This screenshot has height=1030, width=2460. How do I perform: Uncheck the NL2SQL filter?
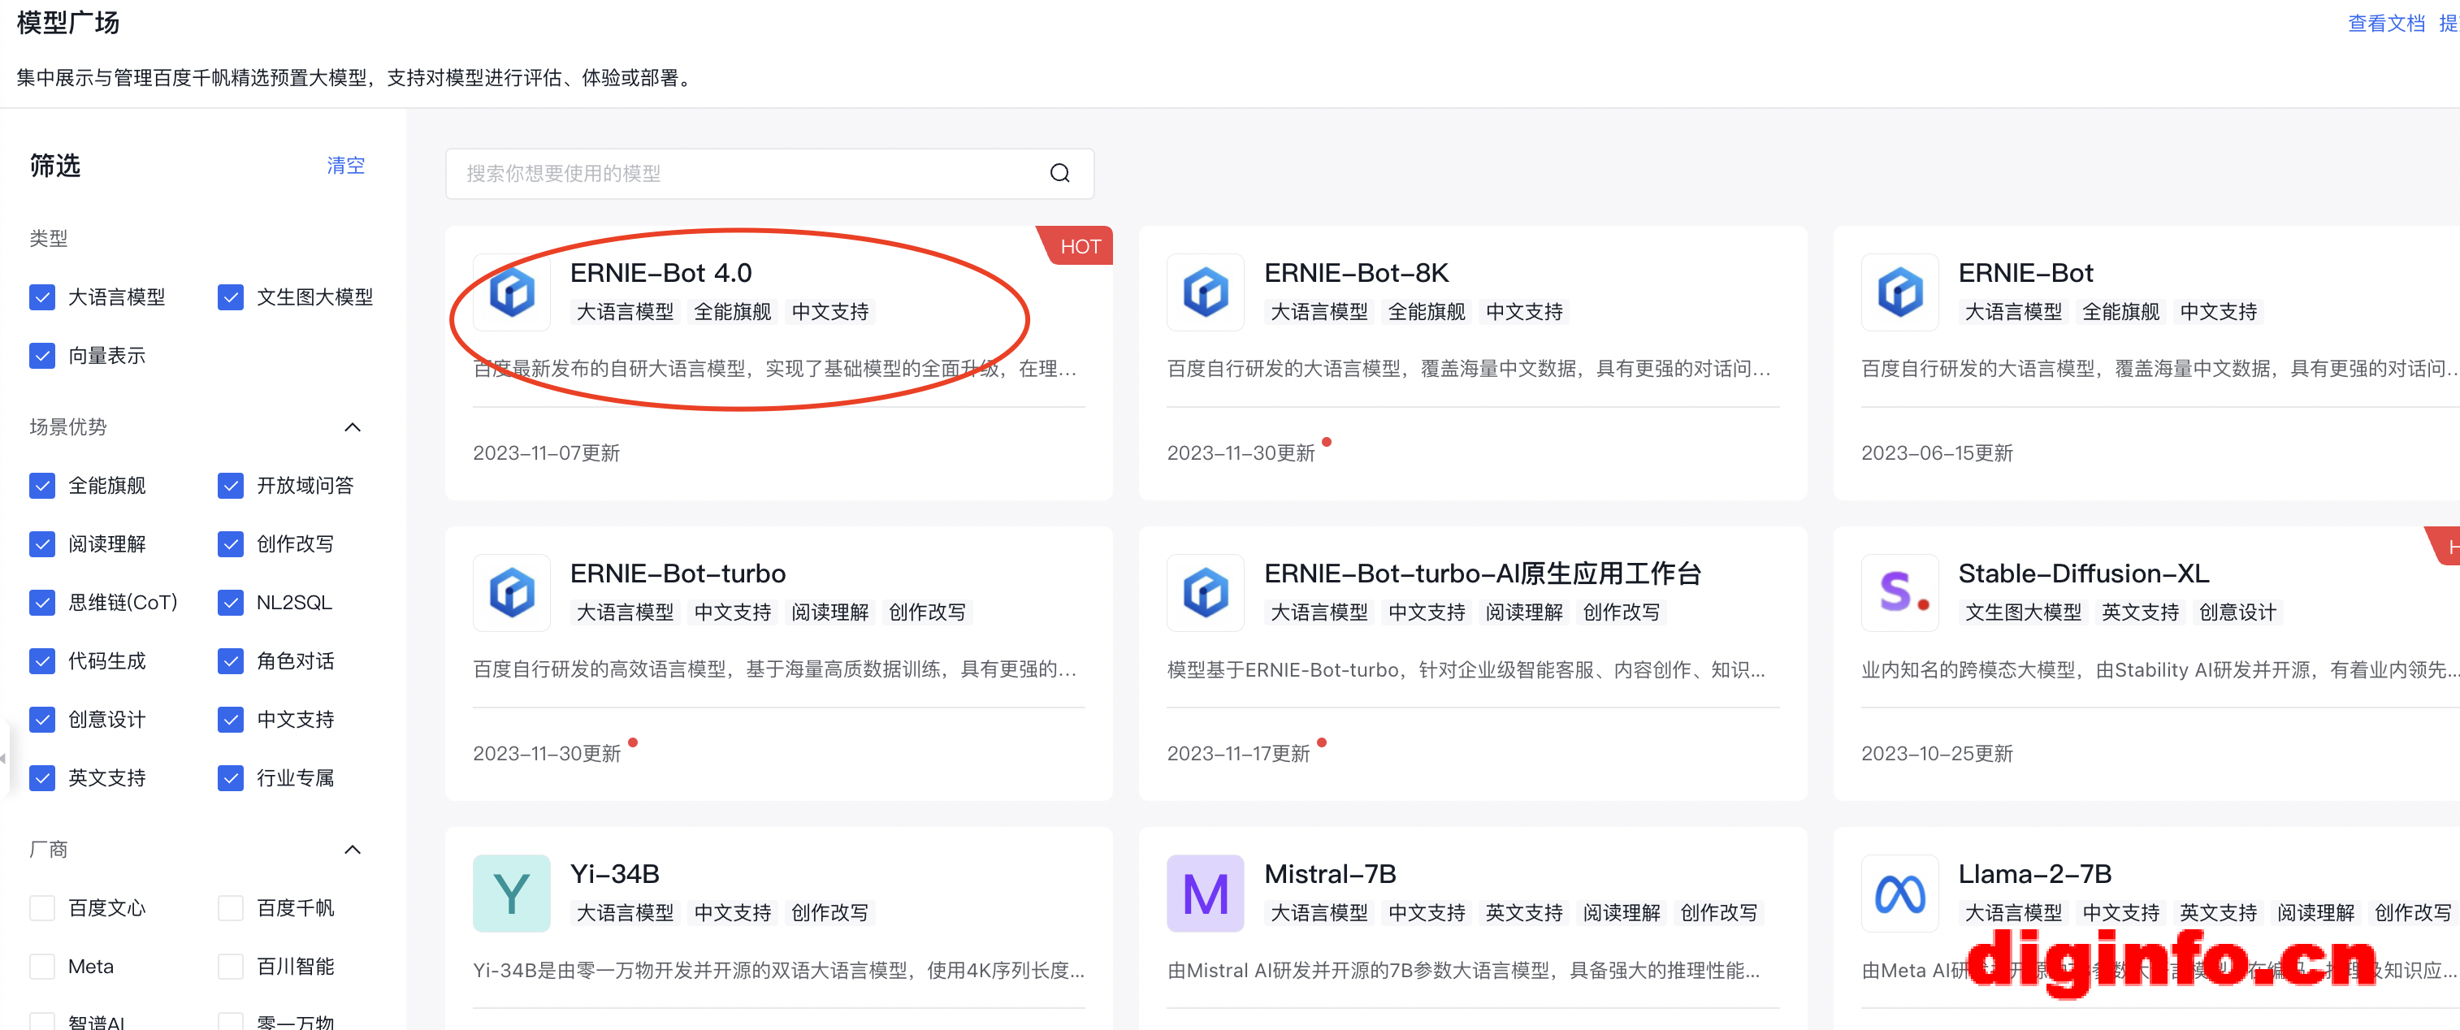point(230,603)
